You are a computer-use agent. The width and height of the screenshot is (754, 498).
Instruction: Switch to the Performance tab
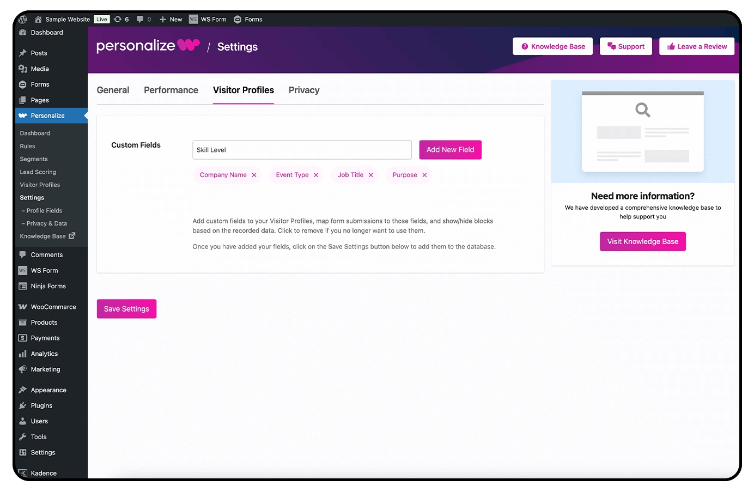(171, 90)
